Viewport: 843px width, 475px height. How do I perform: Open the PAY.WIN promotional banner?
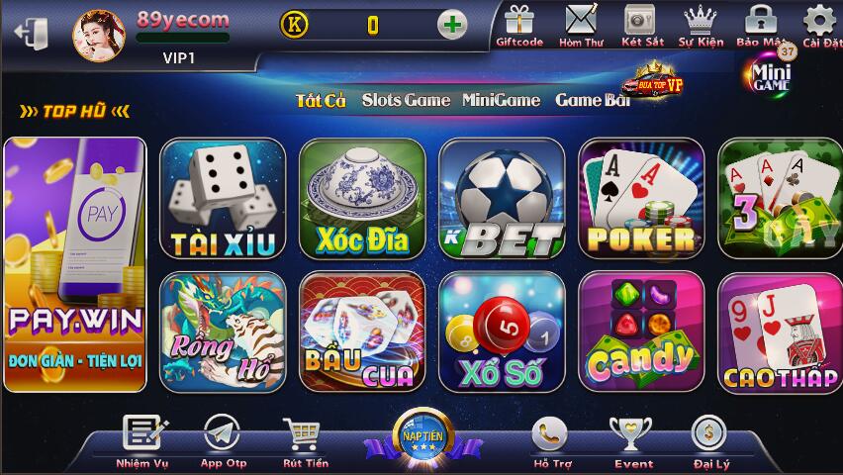tap(75, 264)
